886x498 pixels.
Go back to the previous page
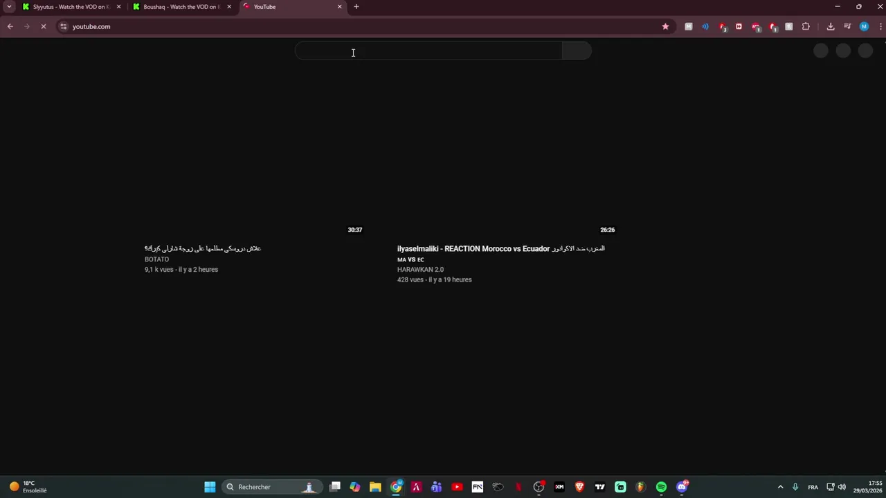point(10,26)
